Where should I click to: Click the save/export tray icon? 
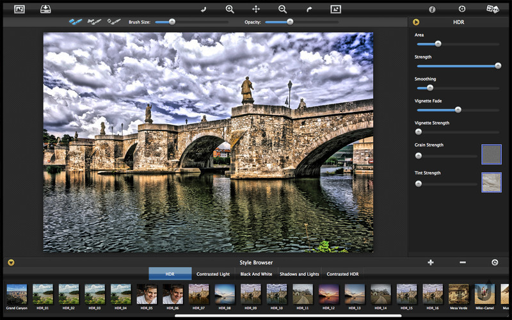45,9
